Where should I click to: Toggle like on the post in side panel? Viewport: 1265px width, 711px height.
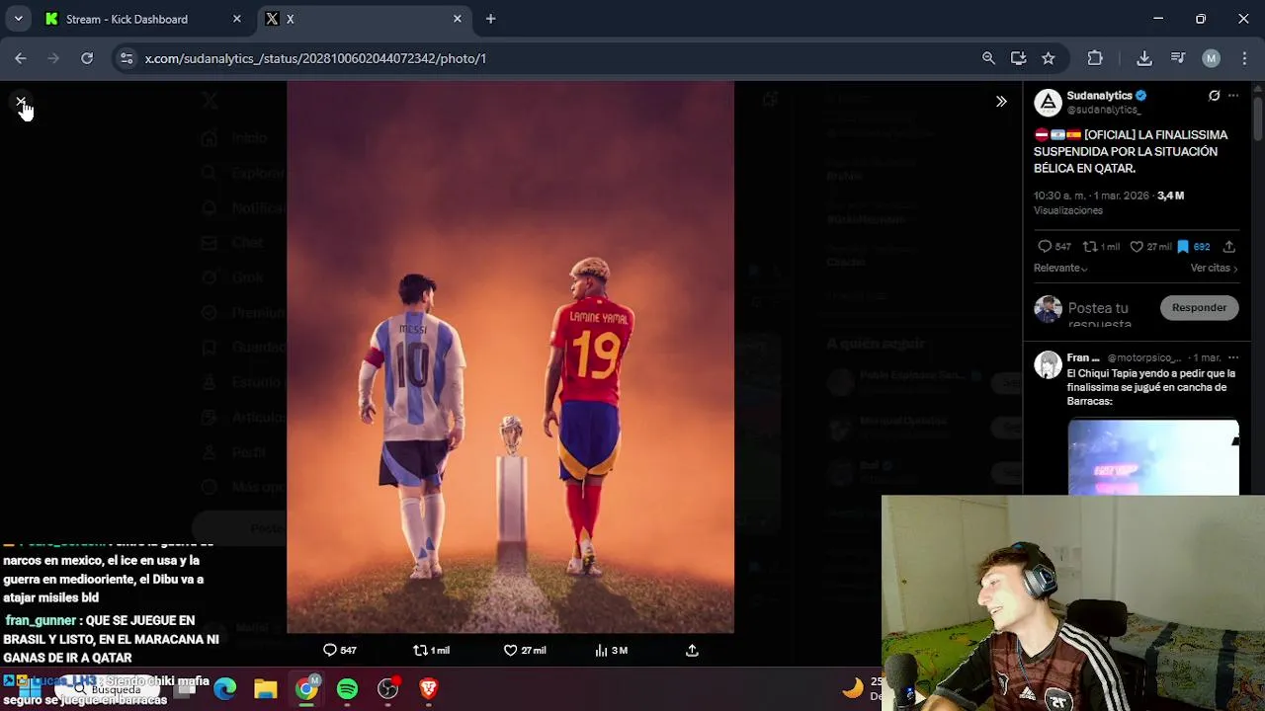(1137, 247)
